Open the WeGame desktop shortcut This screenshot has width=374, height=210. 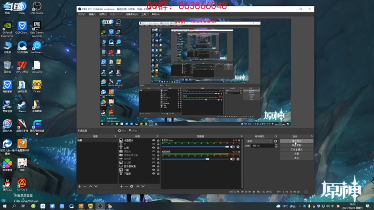[x=37, y=67]
